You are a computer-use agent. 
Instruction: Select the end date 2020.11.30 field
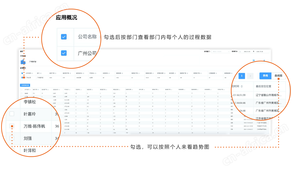point(259,51)
